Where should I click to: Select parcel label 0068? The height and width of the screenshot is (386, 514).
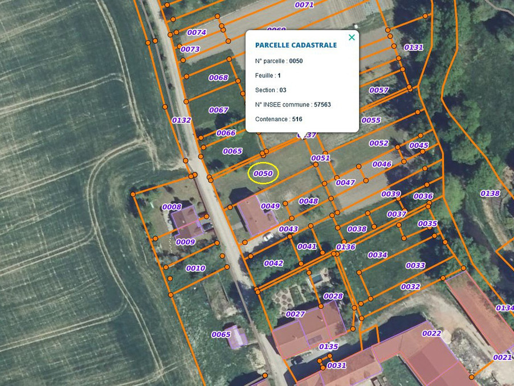tap(218, 77)
